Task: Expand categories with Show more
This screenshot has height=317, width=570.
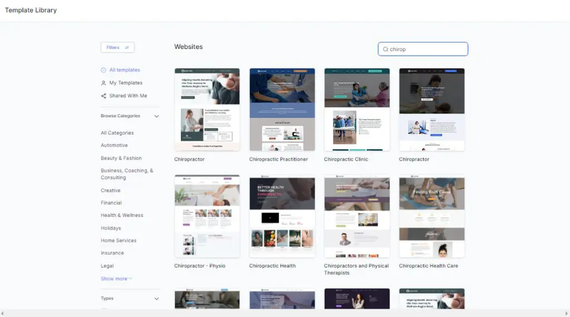Action: (116, 279)
